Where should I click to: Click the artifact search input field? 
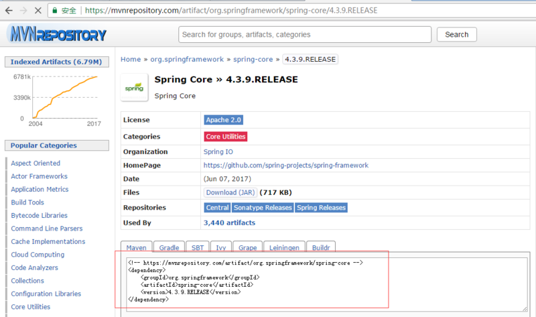[305, 35]
